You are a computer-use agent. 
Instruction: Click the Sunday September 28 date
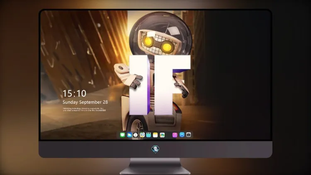pos(85,102)
